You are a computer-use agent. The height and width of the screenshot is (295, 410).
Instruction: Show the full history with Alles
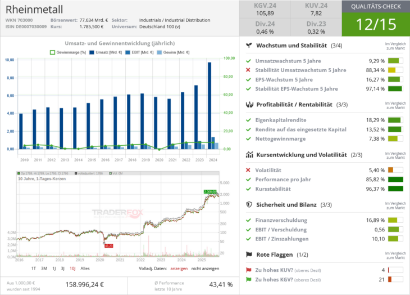pyautogui.click(x=85, y=268)
